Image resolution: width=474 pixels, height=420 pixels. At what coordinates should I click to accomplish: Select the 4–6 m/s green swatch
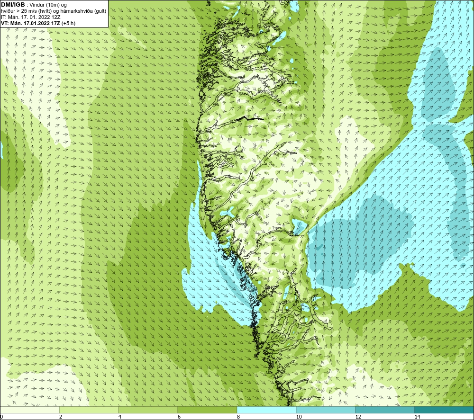pyautogui.click(x=148, y=410)
